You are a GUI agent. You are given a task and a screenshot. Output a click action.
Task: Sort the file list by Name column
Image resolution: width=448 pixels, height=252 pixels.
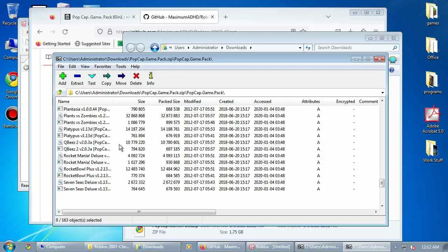point(84,101)
